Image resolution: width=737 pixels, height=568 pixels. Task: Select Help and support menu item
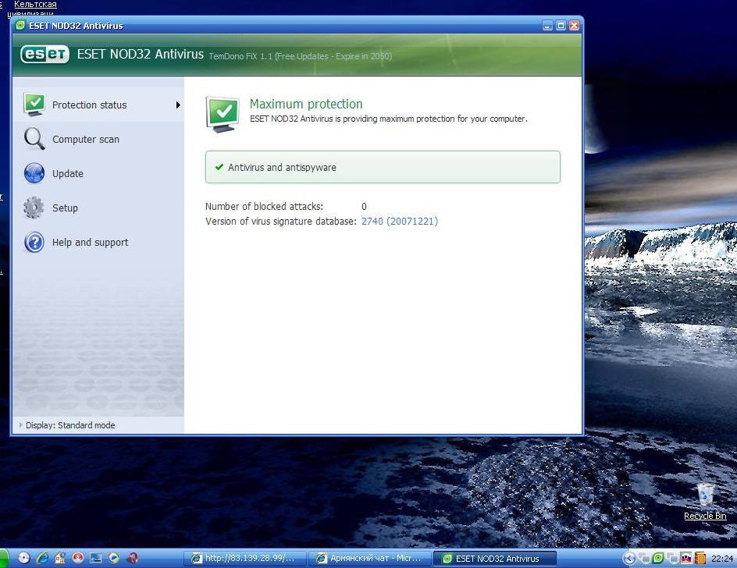pos(90,243)
